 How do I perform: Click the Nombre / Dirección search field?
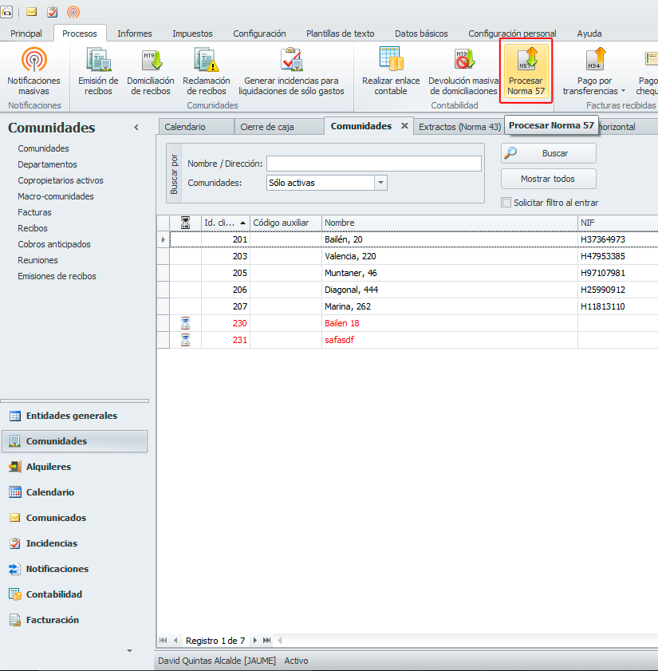click(373, 164)
